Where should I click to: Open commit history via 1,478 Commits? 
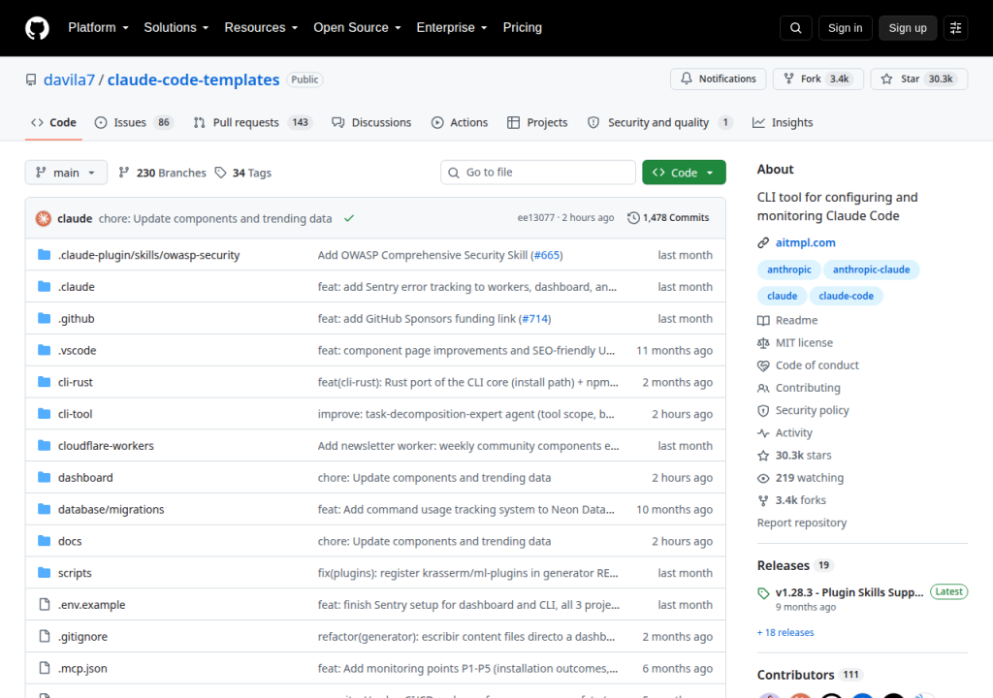click(668, 218)
